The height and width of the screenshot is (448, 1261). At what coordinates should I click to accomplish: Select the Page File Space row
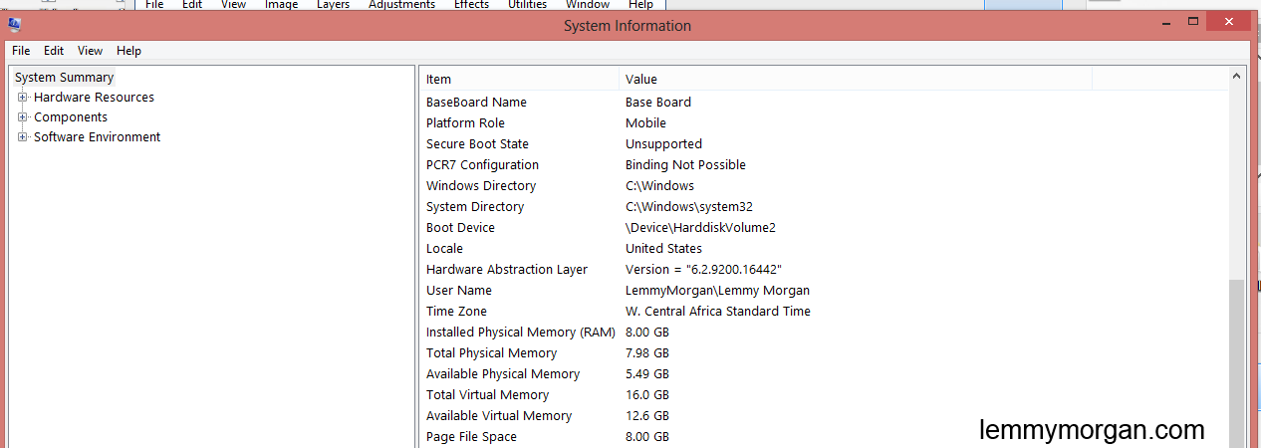point(824,437)
